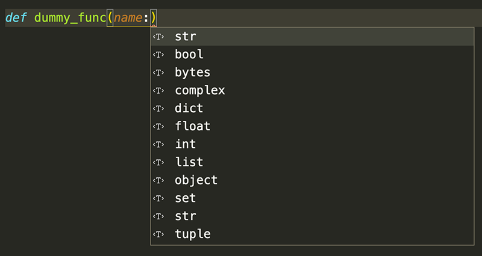Image resolution: width=482 pixels, height=256 pixels.
Task: Choose the tuple label in autocomplete list
Action: point(192,234)
